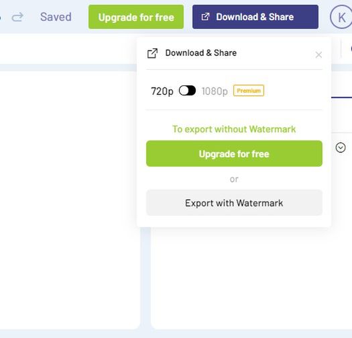Click Export with Watermark
The height and width of the screenshot is (338, 352).
coord(234,203)
